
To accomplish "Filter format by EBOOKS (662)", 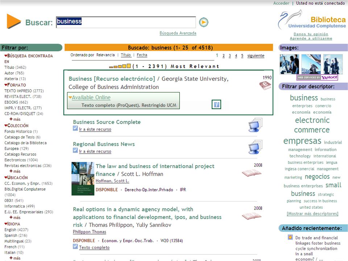I will click(x=16, y=102).
